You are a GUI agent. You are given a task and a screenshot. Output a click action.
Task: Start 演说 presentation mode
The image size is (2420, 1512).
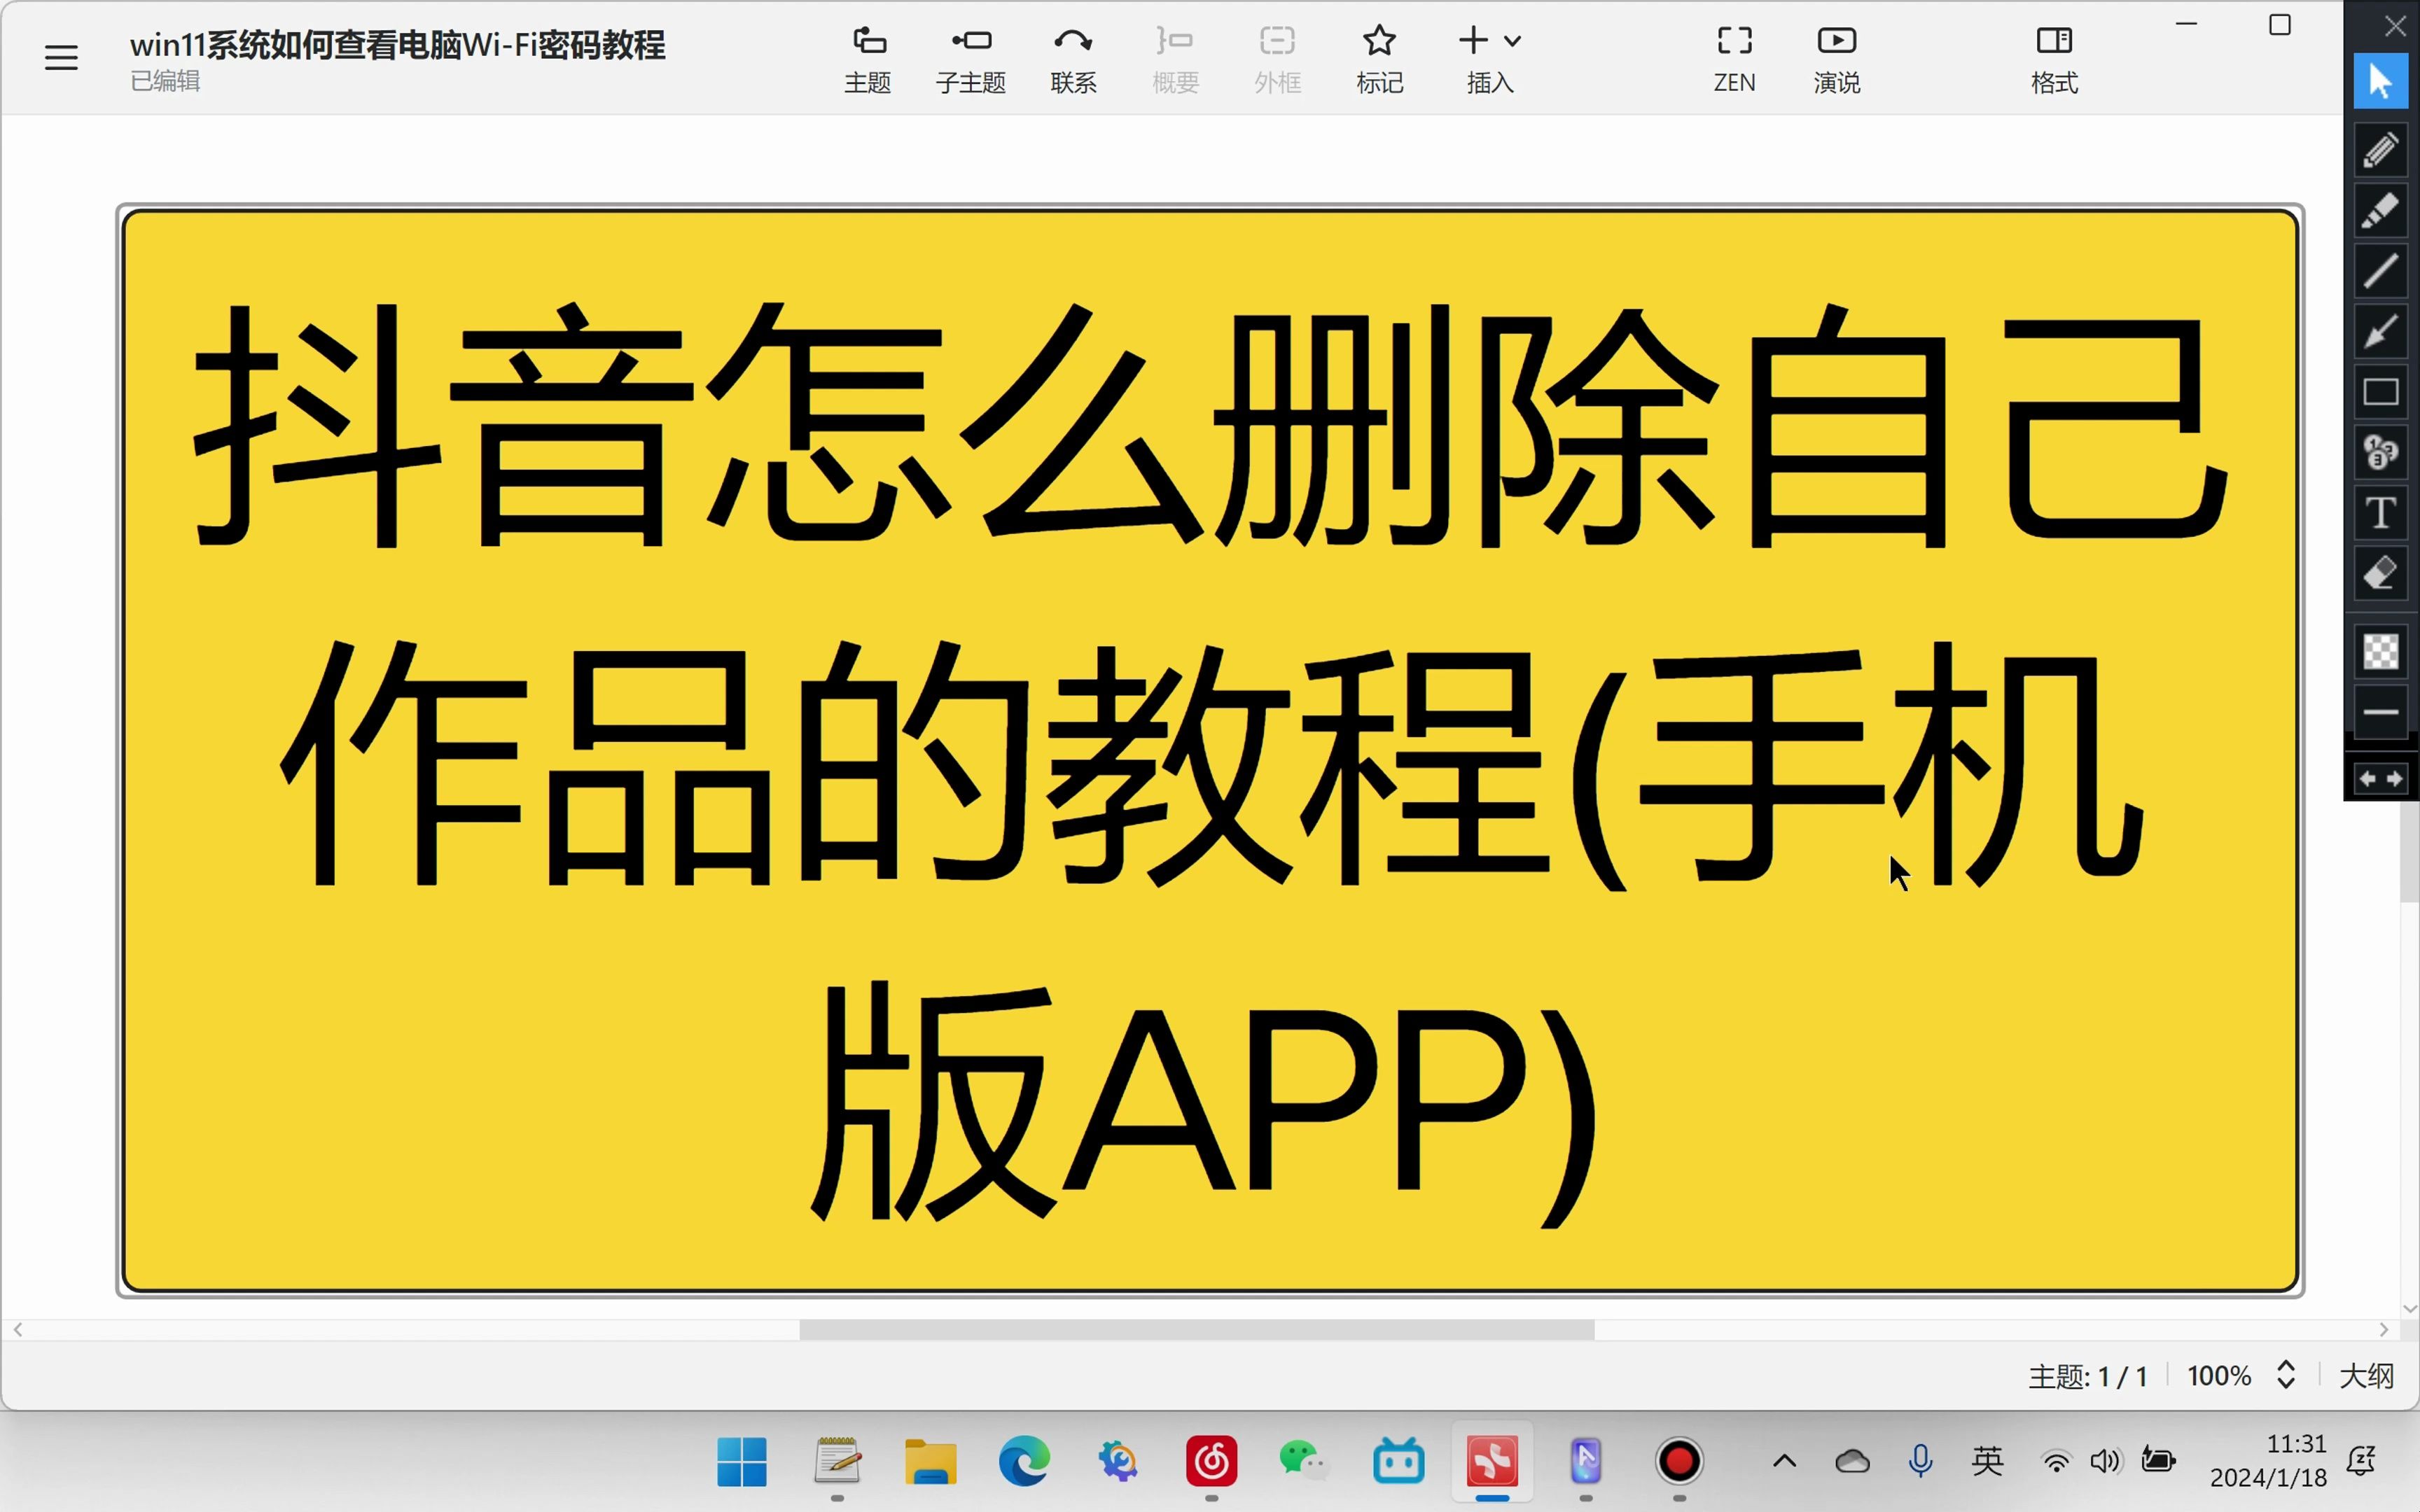tap(1837, 60)
